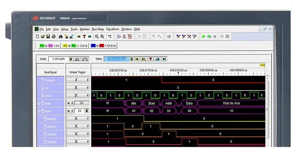Click the red T trigger toolbar icon

(x=84, y=36)
